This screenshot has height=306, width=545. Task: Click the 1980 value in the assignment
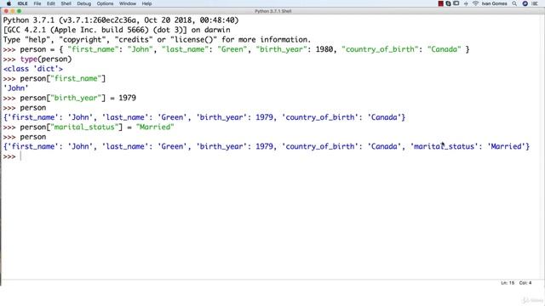[324, 49]
